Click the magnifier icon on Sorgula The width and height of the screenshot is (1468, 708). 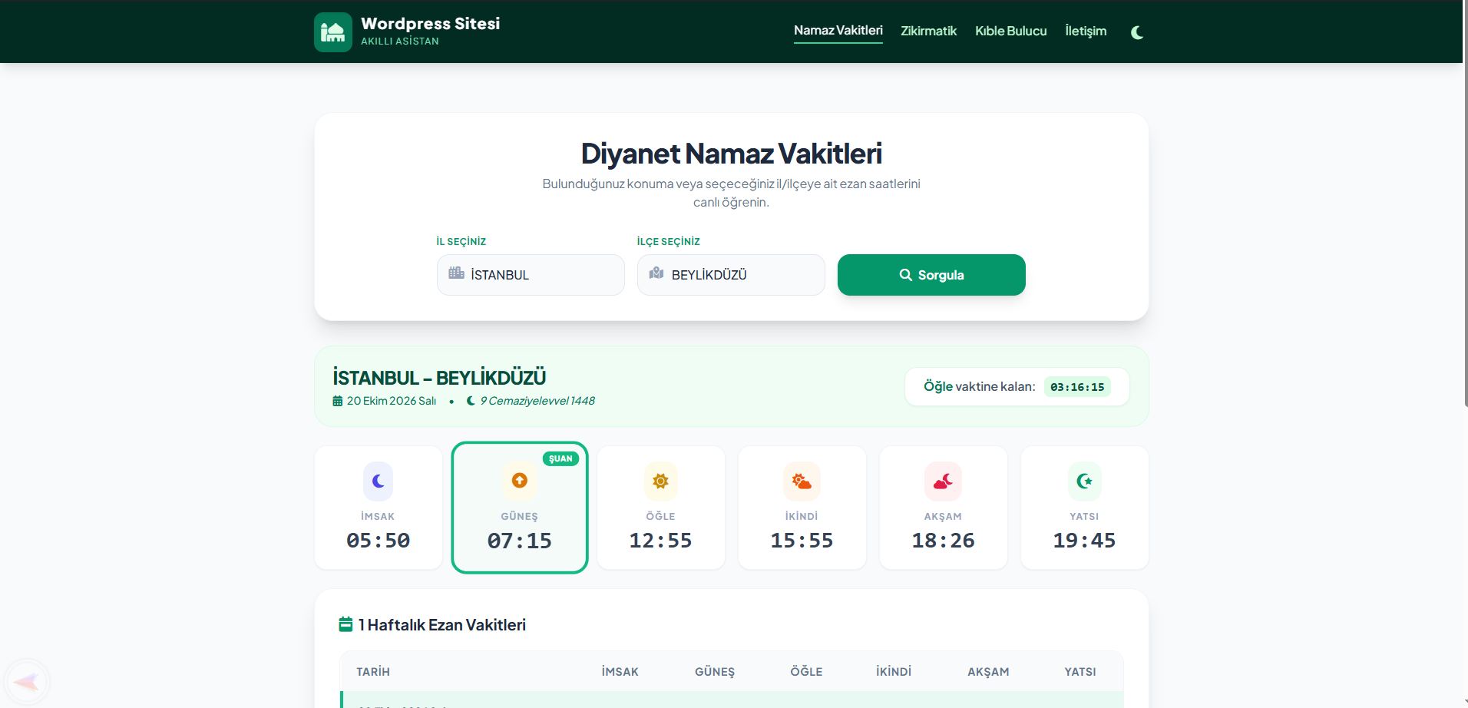[x=906, y=275]
